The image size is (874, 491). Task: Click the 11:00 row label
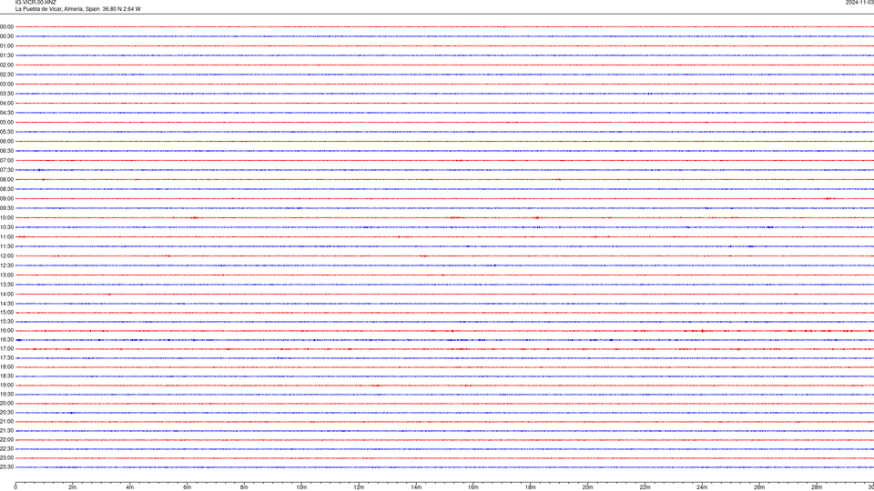pyautogui.click(x=6, y=237)
